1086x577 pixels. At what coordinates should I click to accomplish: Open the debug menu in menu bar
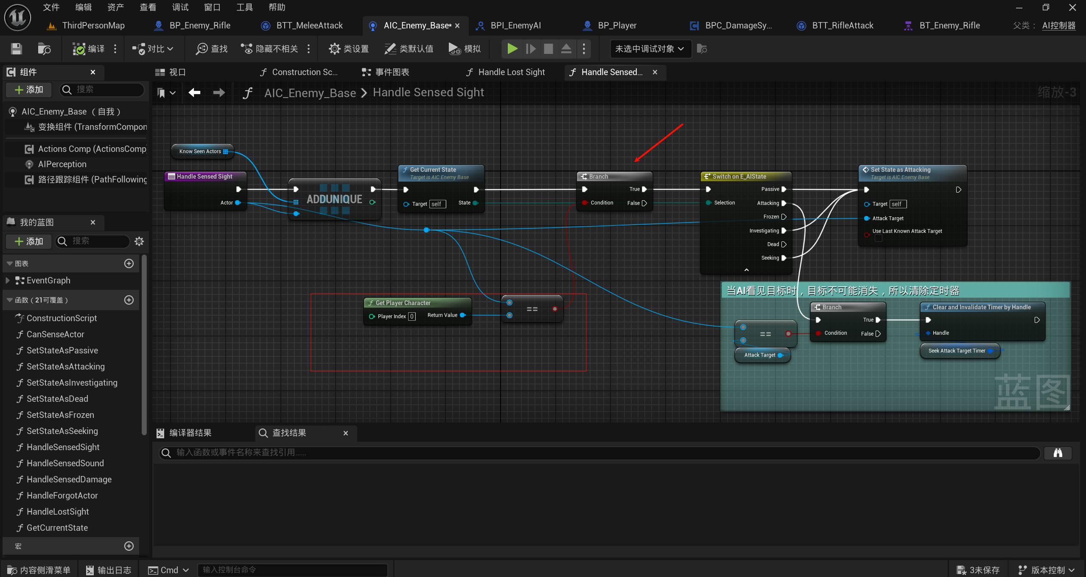point(180,7)
